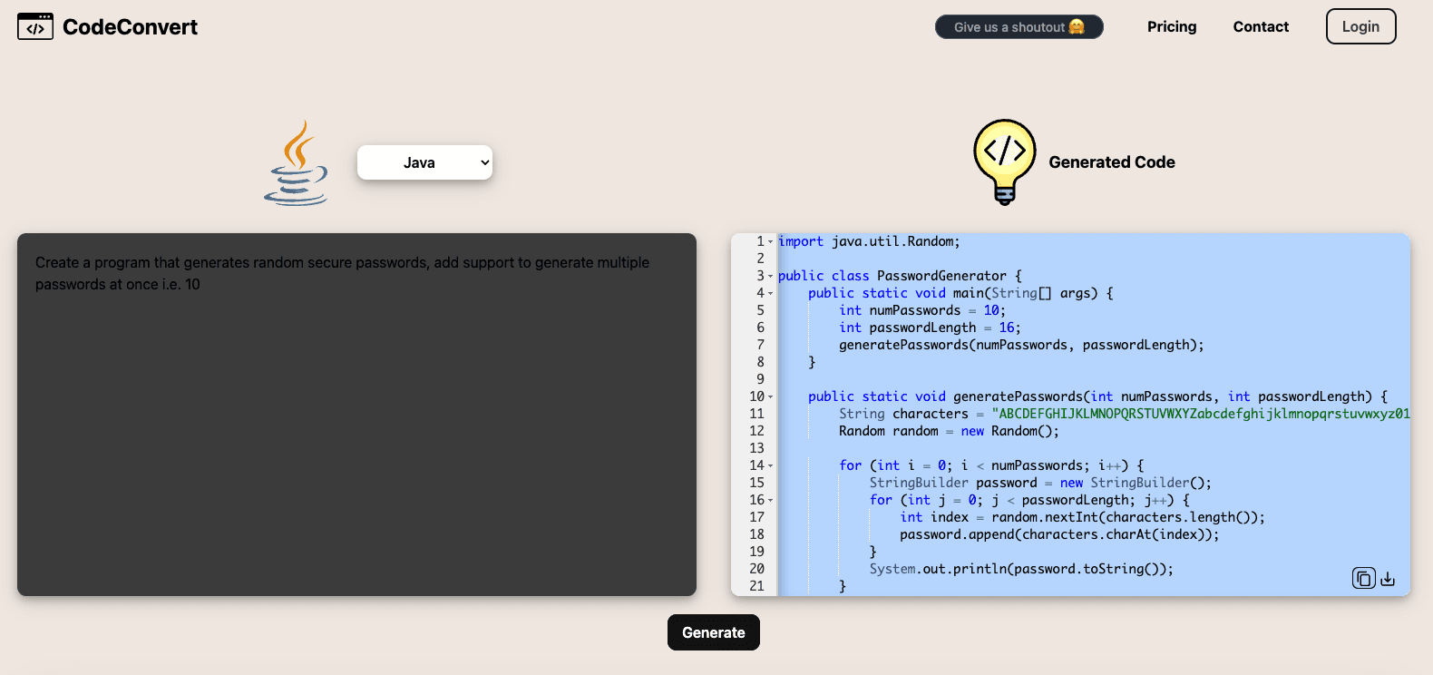Viewport: 1433px width, 675px height.
Task: Click generatePasswords call on line 7
Action: coord(1021,345)
